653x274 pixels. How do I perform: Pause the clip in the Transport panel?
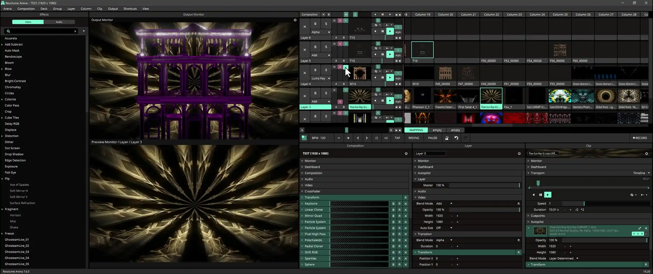(541, 195)
